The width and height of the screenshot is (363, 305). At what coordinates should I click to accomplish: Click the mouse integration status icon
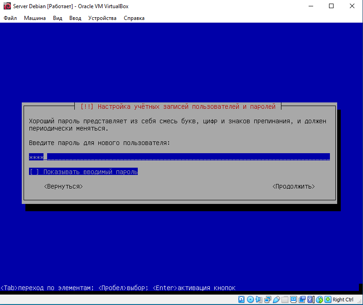(x=319, y=300)
